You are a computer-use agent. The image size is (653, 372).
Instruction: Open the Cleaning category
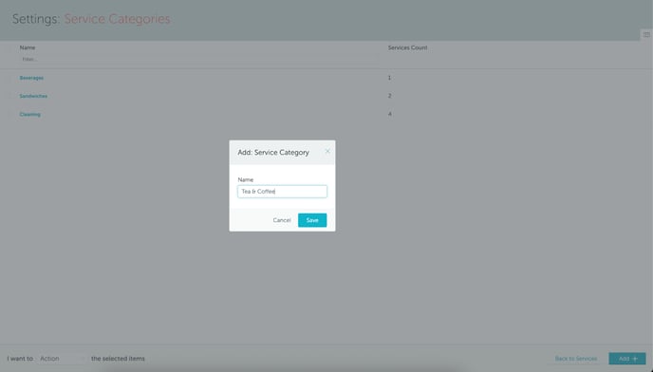point(30,115)
